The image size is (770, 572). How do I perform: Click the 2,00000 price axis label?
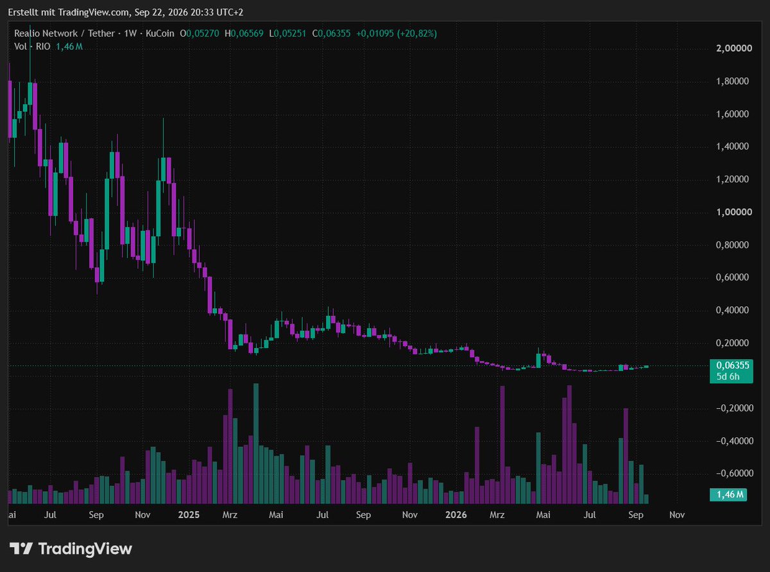(733, 49)
